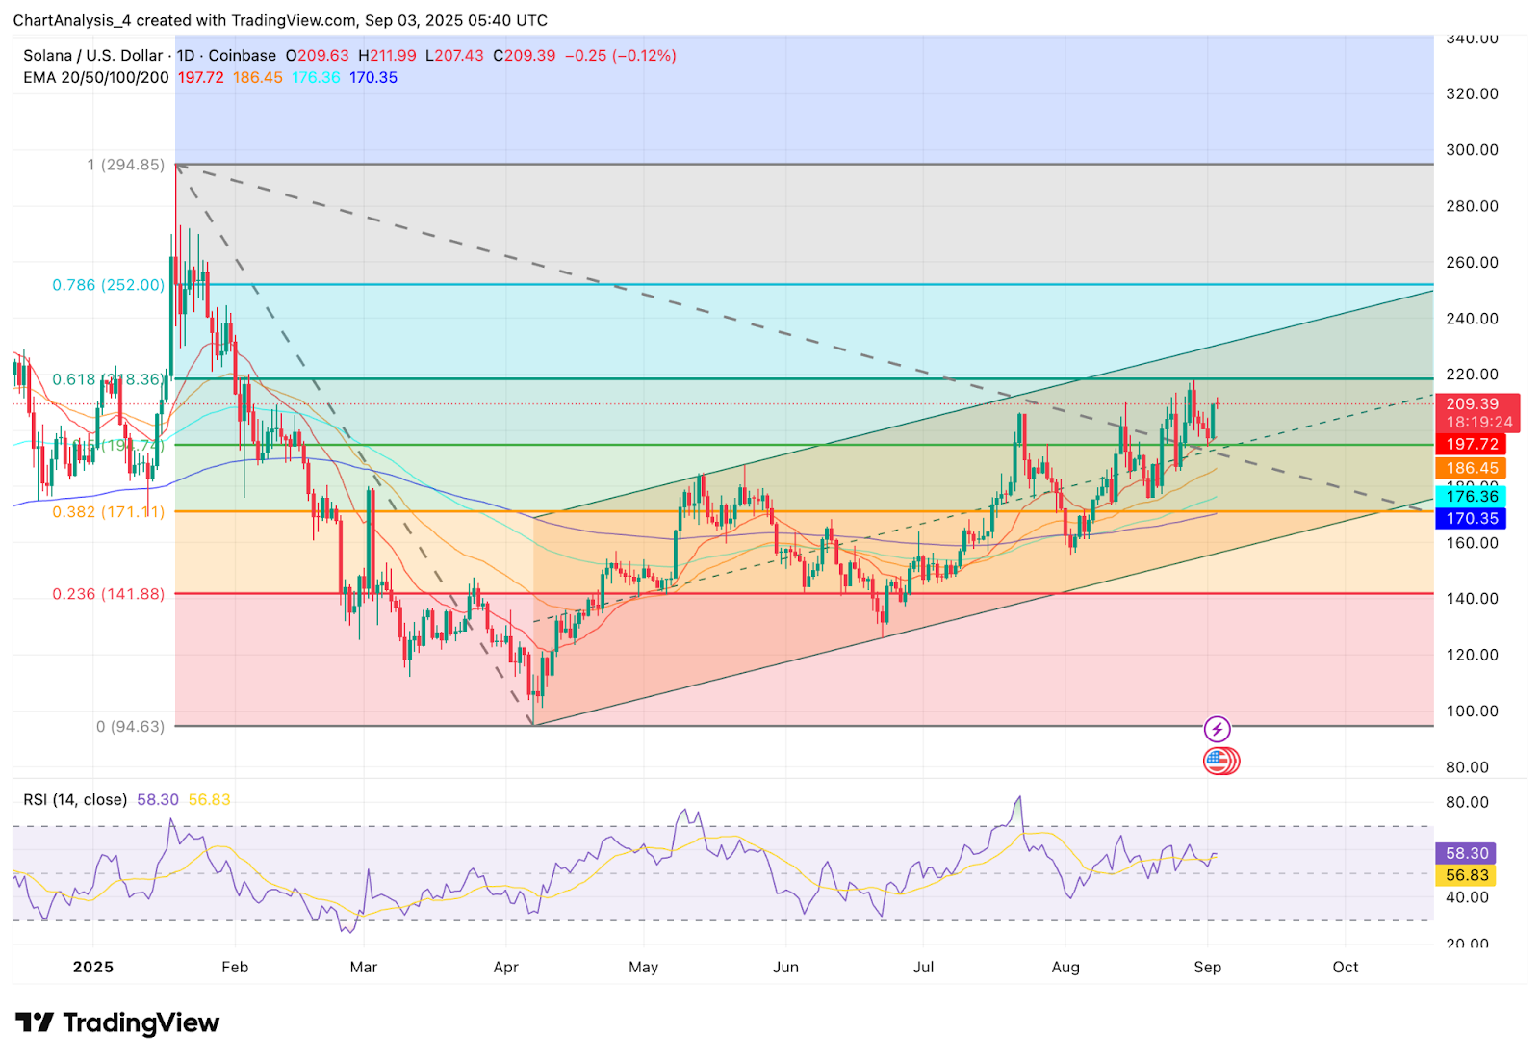This screenshot has width=1540, height=1061.
Task: Click the Sep date on the time axis
Action: point(1207,967)
